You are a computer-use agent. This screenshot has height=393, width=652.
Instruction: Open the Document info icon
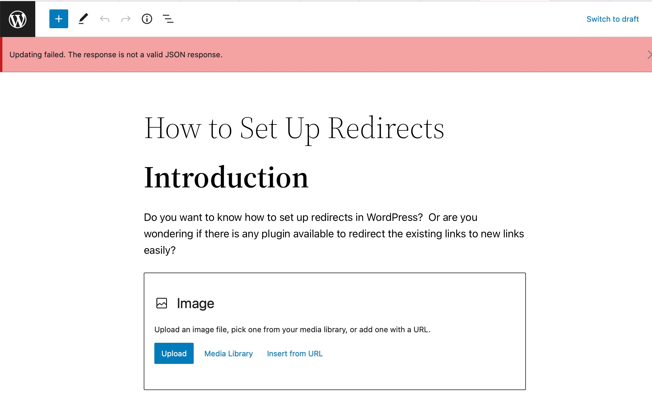[x=147, y=19]
